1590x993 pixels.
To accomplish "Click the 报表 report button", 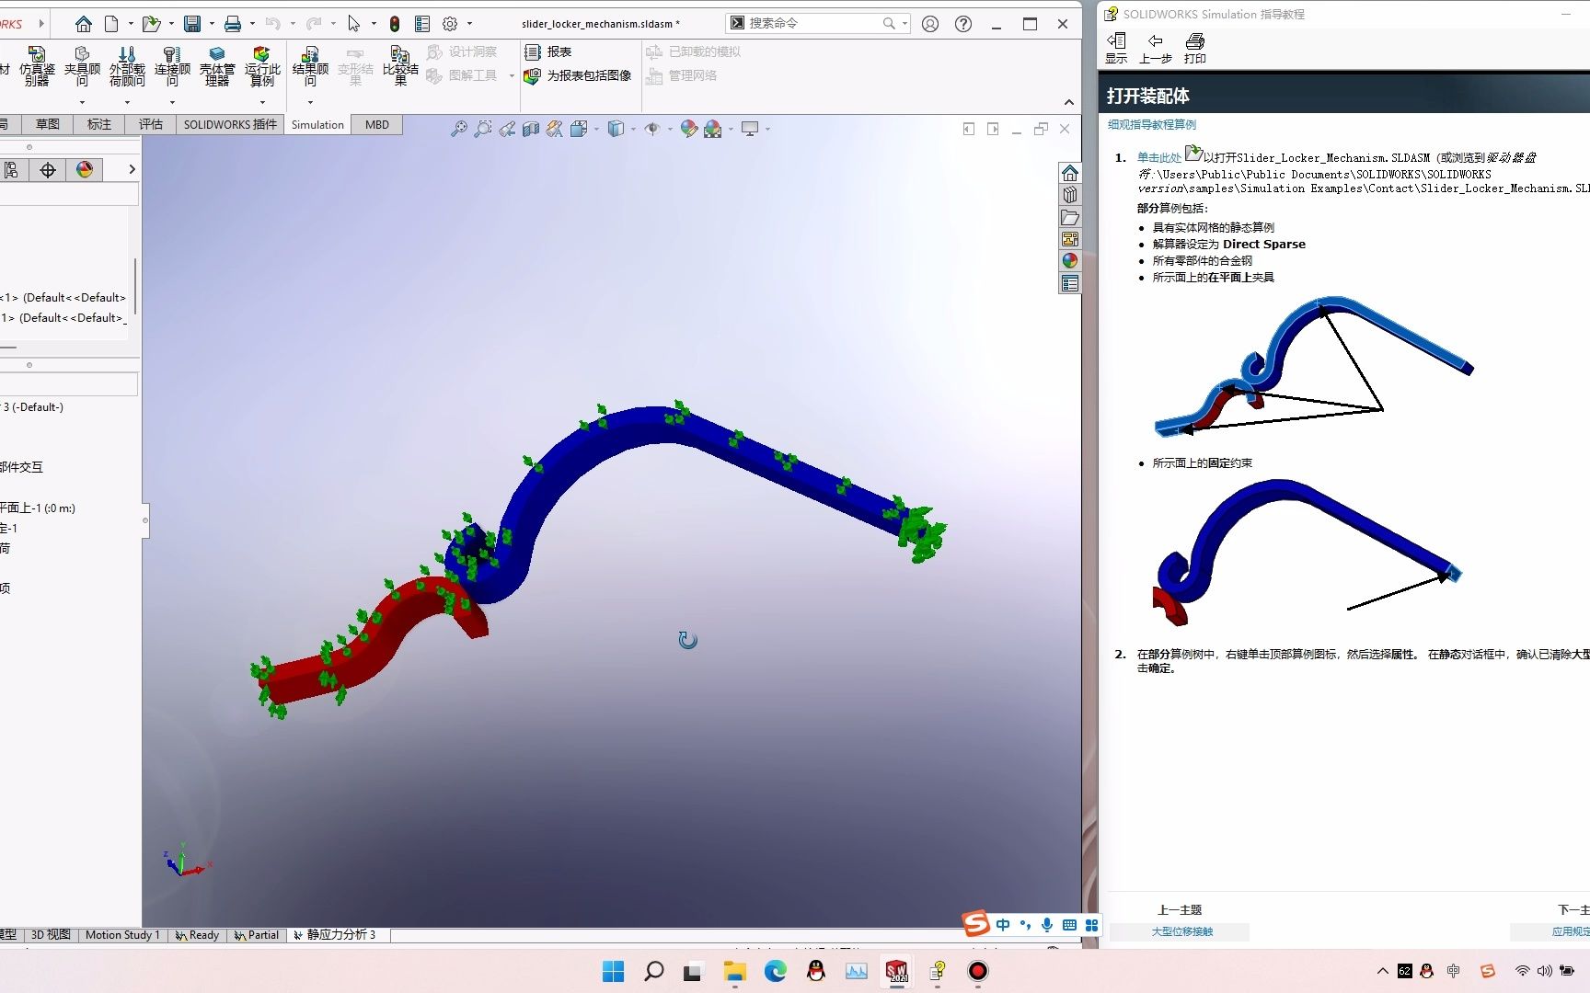I will [x=548, y=51].
